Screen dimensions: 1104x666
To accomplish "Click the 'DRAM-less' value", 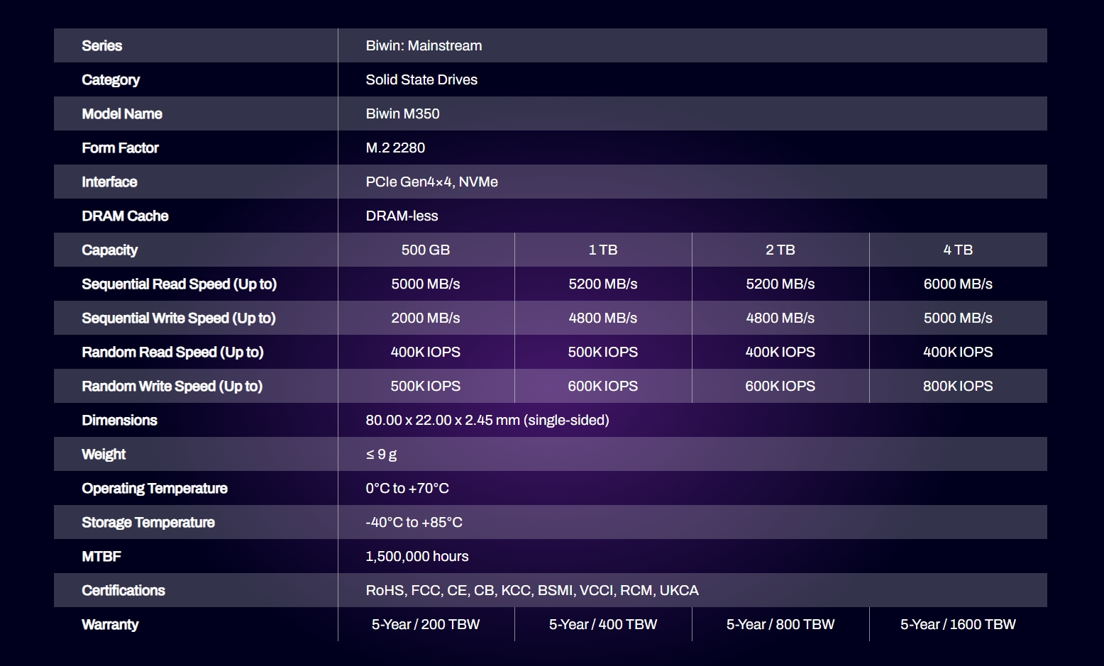I will coord(402,216).
